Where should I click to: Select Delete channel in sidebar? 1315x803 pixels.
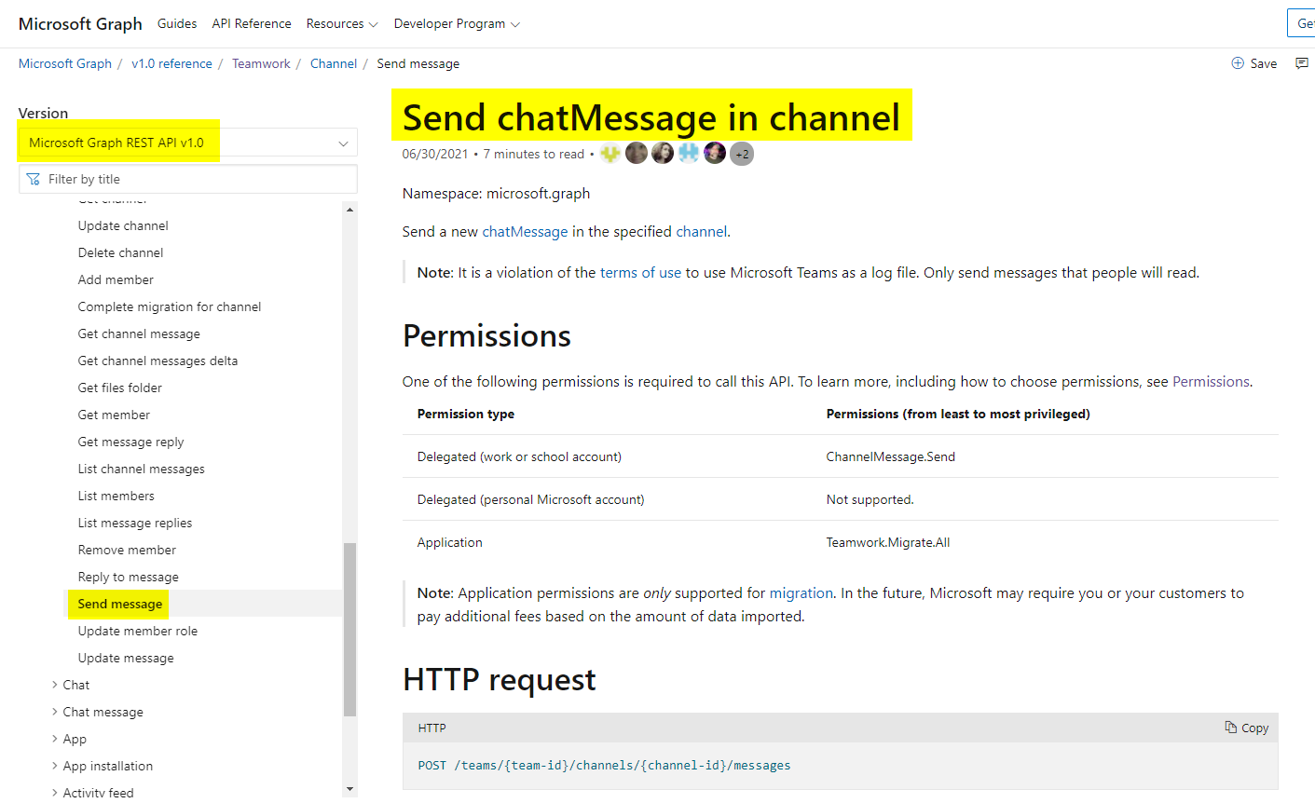click(120, 252)
